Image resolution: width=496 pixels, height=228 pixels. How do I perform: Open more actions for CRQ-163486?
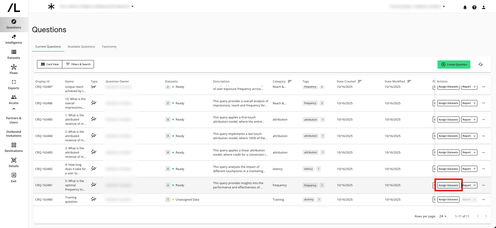click(483, 103)
